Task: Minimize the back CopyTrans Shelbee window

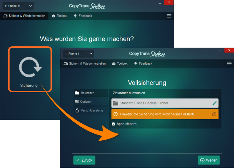Action: [x=160, y=3]
